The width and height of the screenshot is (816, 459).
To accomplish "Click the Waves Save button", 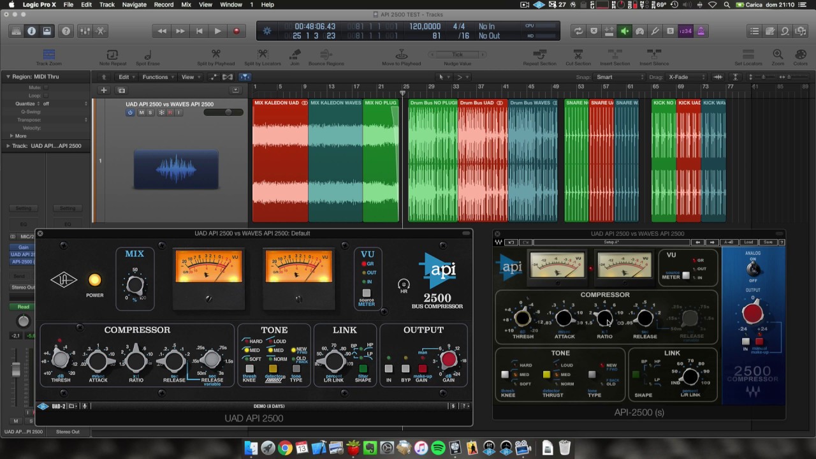I will click(x=768, y=242).
